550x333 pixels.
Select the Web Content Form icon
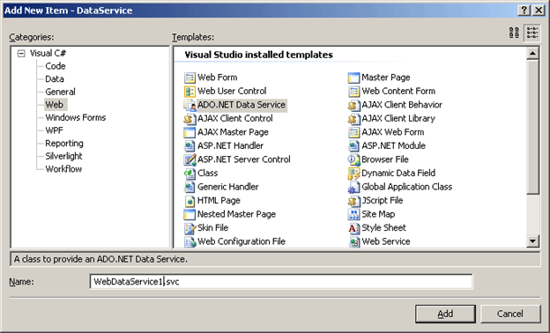pyautogui.click(x=353, y=91)
